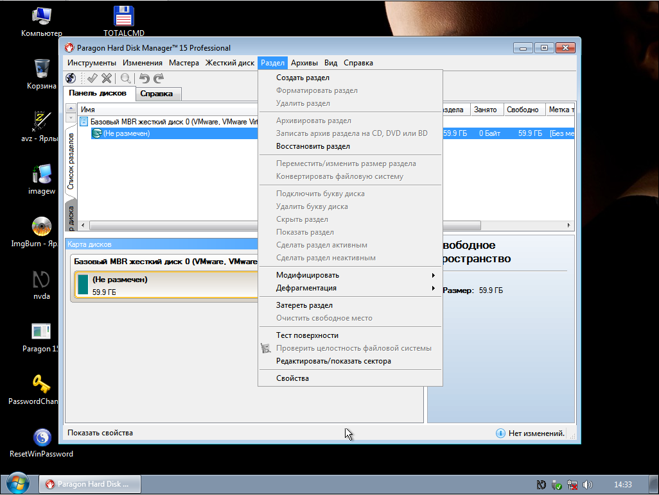The image size is (659, 495).
Task: Click the left arrow of the horizontal scrollbar
Action: tap(83, 225)
